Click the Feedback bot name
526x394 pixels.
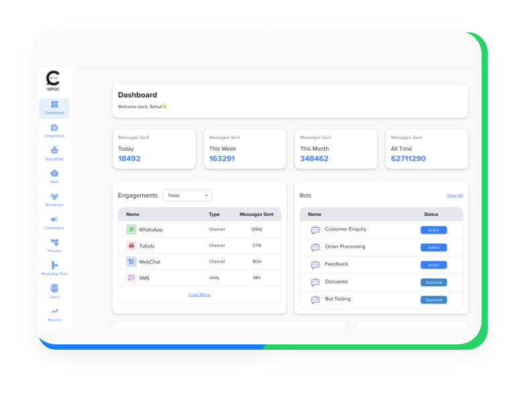coord(337,264)
